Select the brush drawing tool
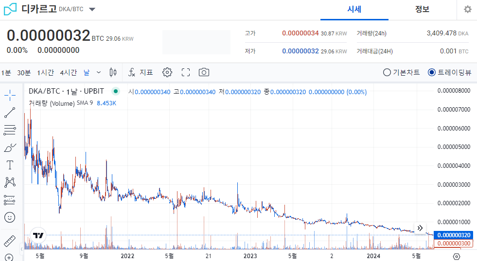The image size is (477, 261). (10, 148)
